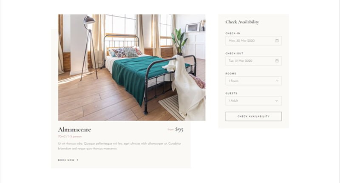This screenshot has height=183, width=340.
Task: Click the arrow icon beside Book Now
Action: point(77,160)
